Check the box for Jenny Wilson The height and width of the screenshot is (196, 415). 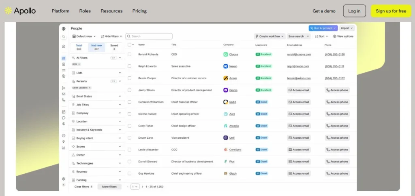pos(129,90)
